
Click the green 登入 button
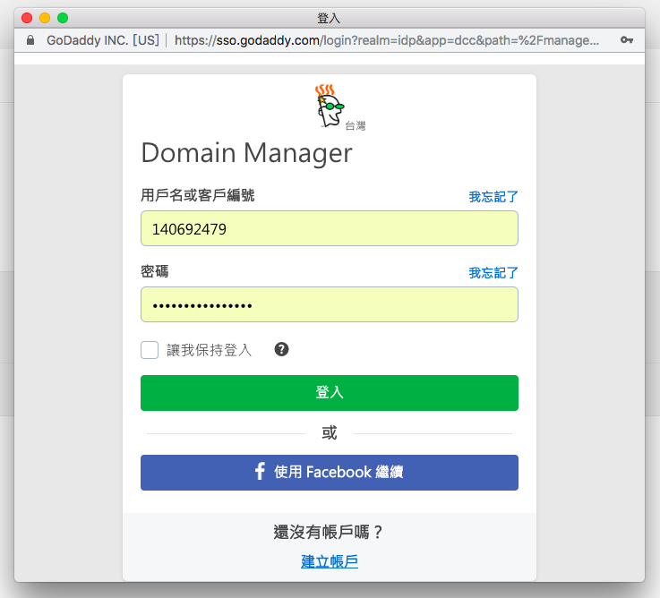coord(330,393)
